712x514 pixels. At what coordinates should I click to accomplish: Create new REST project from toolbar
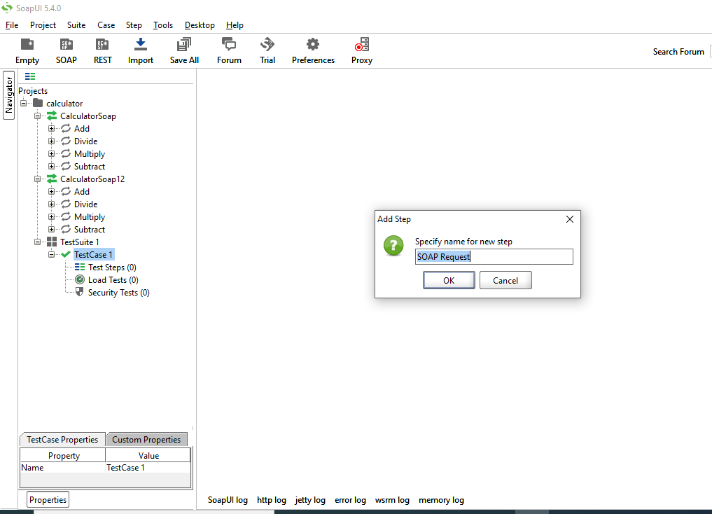(x=103, y=45)
